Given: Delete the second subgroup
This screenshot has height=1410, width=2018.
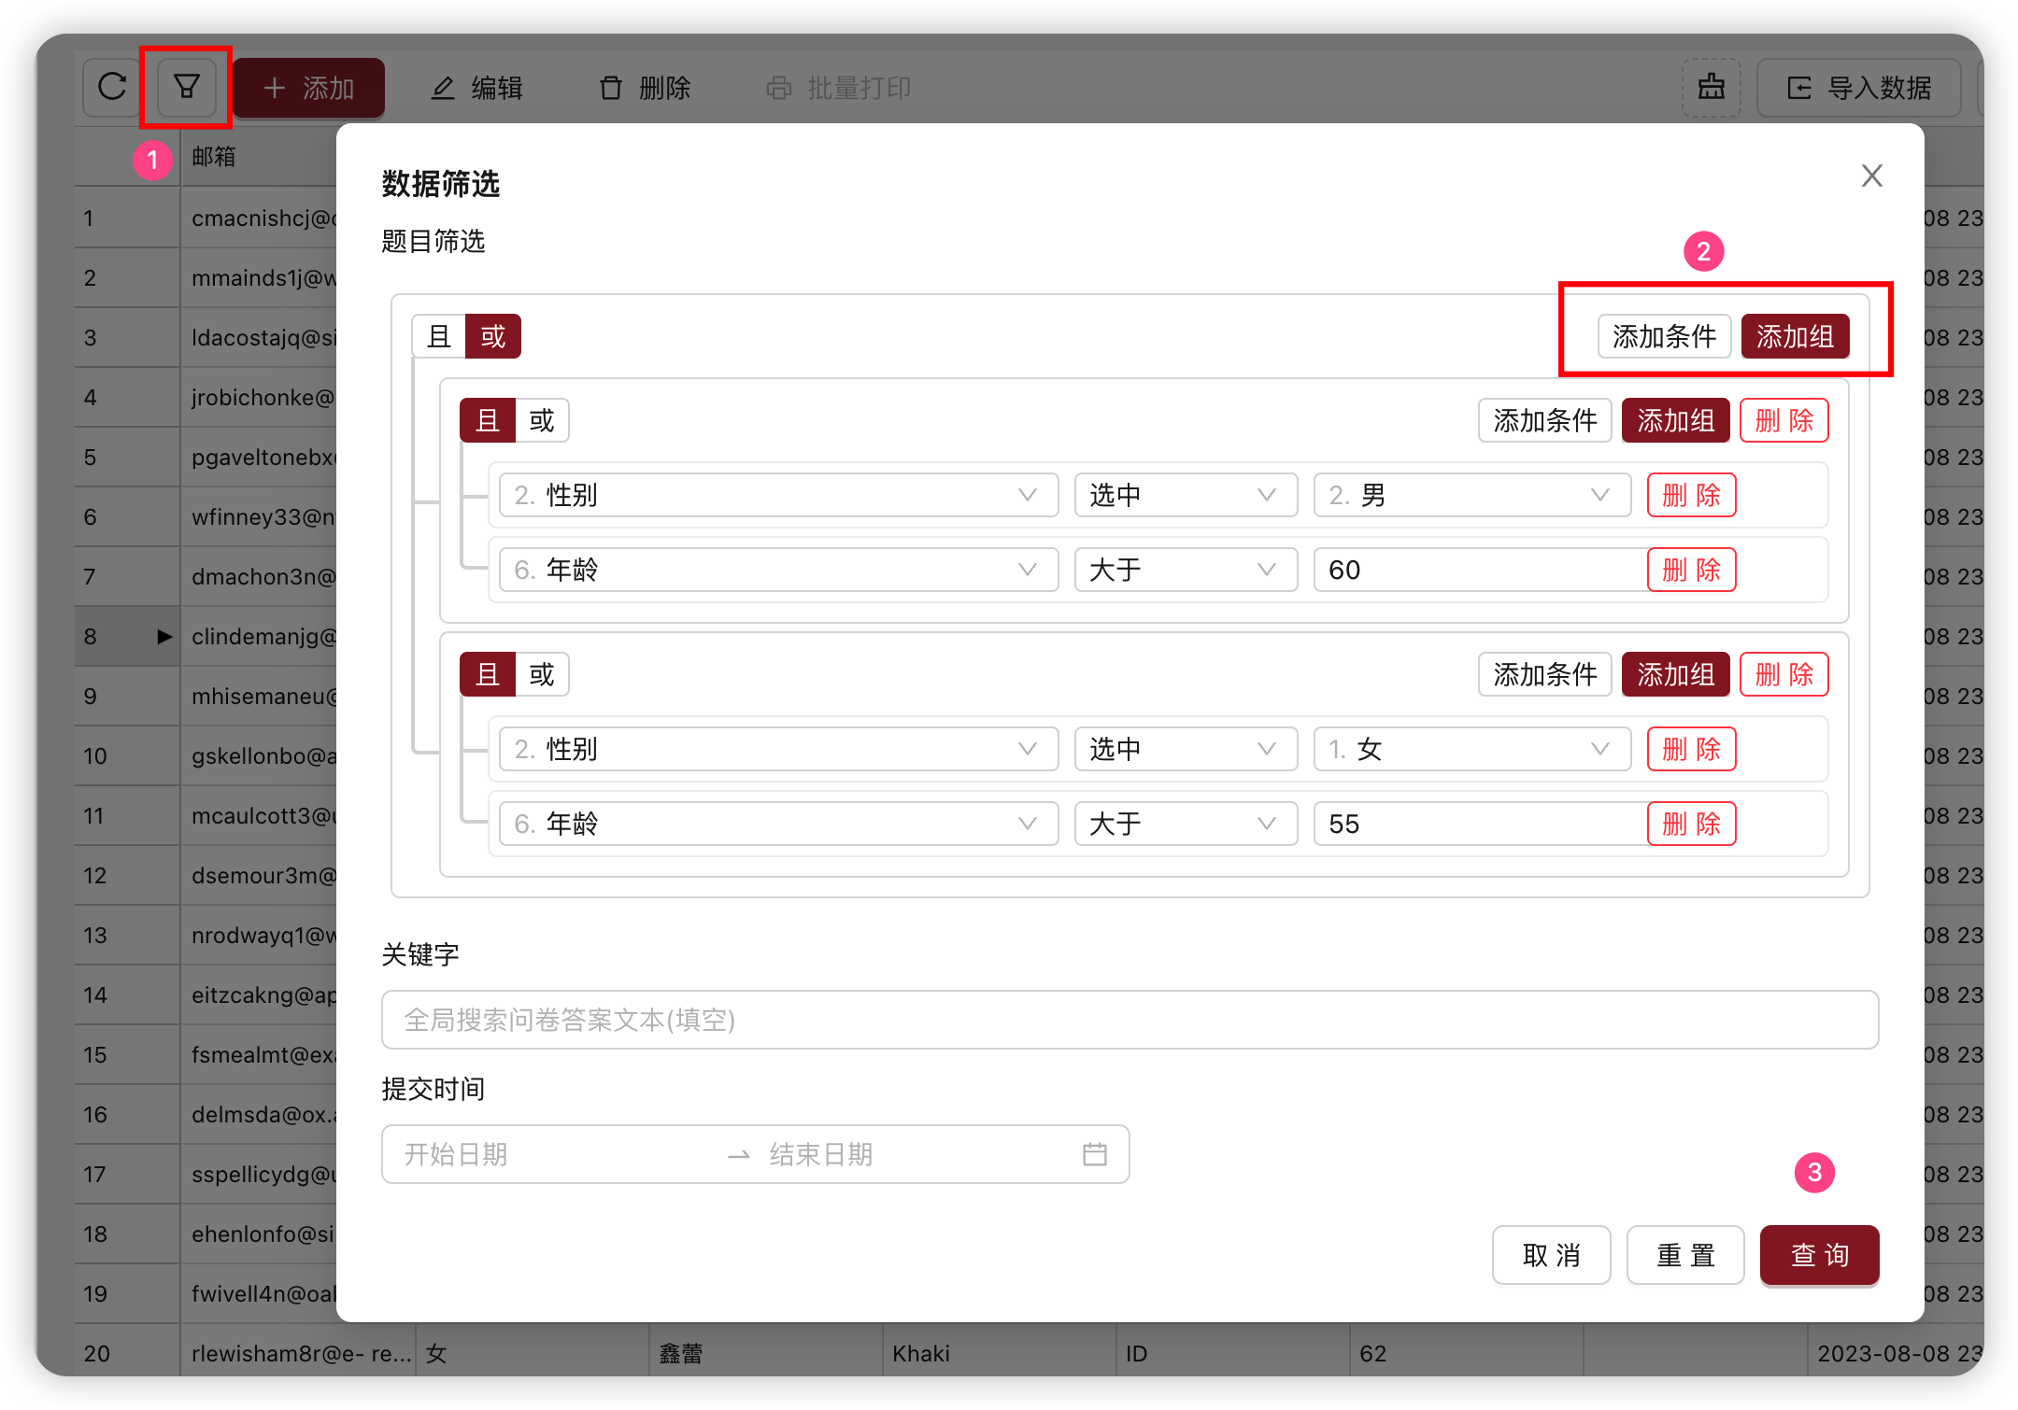Looking at the screenshot, I should point(1784,674).
